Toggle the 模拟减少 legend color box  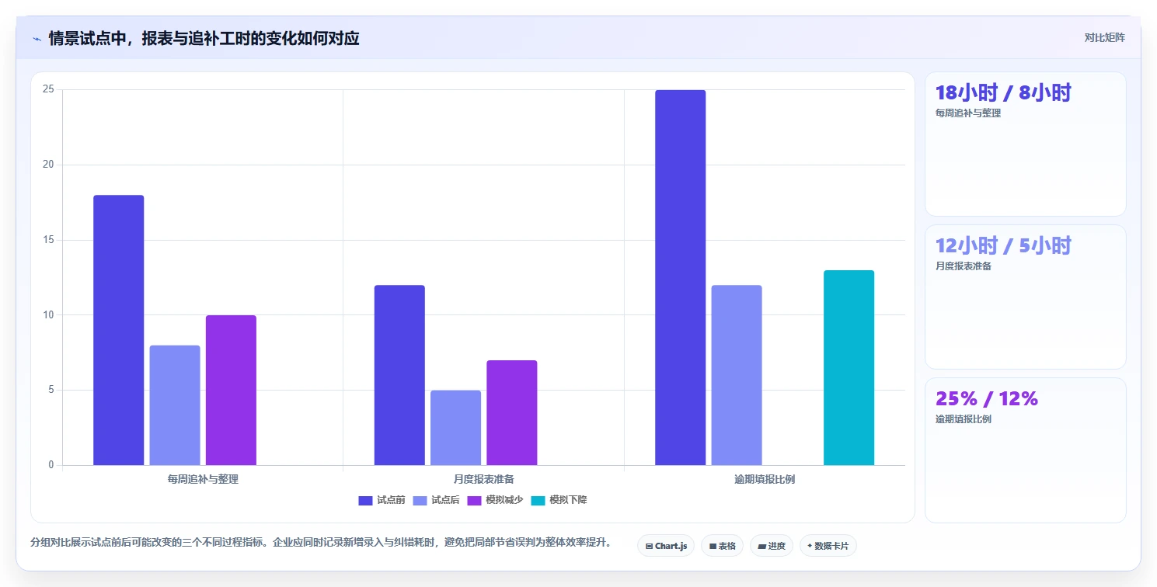[475, 500]
